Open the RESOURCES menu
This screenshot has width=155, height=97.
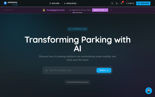coord(71,3)
